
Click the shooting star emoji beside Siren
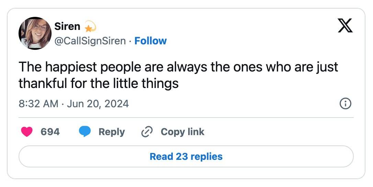pyautogui.click(x=90, y=26)
